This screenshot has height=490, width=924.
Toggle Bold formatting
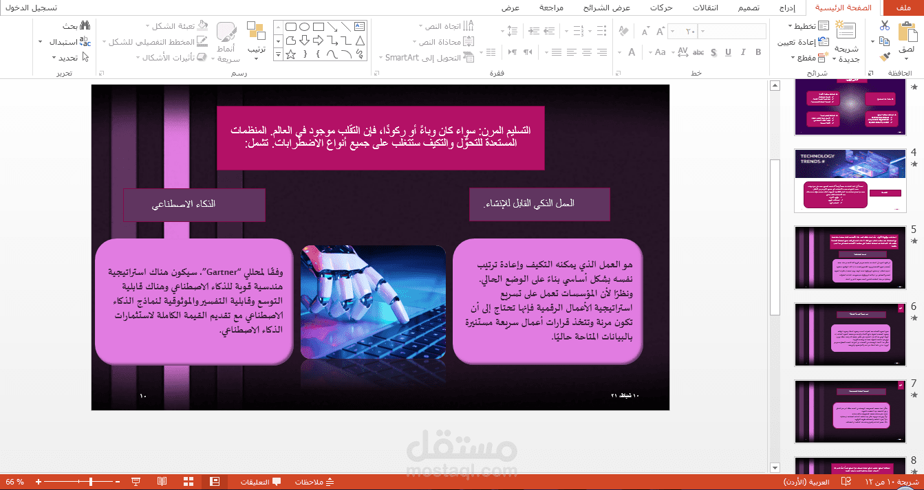pos(758,52)
